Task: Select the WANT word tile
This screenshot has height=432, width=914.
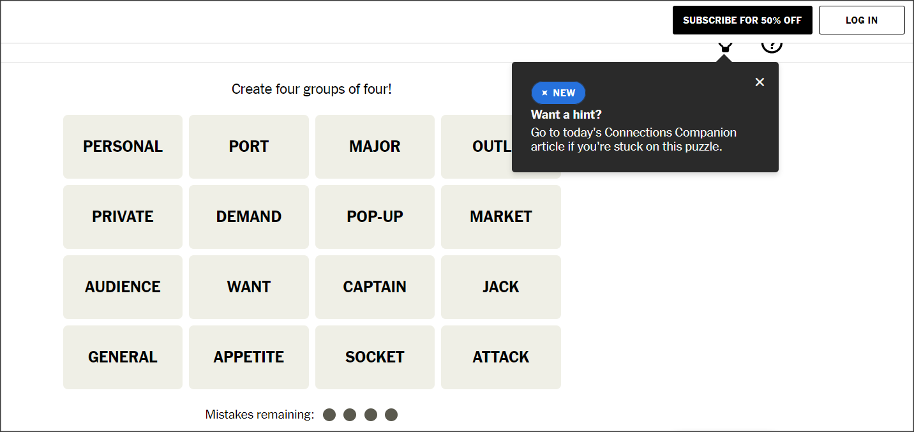Action: coord(249,287)
